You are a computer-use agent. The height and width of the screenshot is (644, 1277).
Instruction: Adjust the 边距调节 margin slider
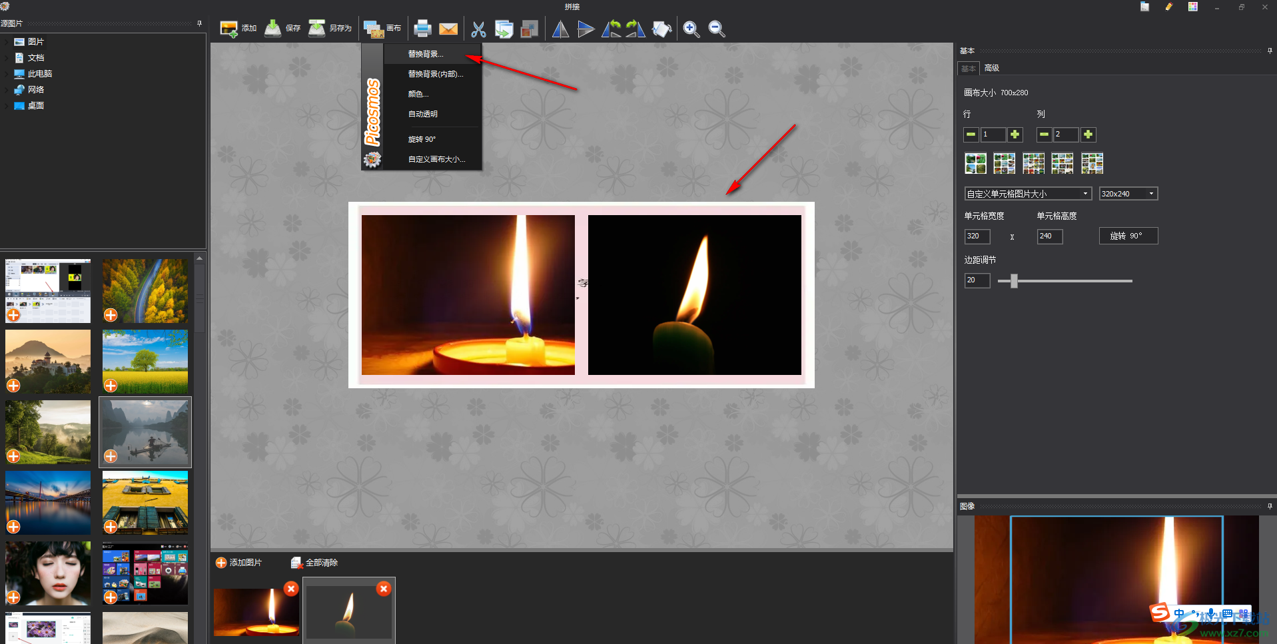[1014, 281]
